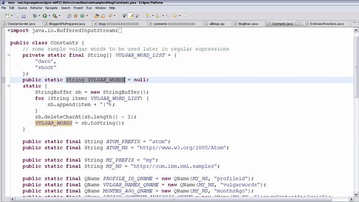Click the "shoot" string literal
The image size is (359, 202).
click(x=45, y=67)
